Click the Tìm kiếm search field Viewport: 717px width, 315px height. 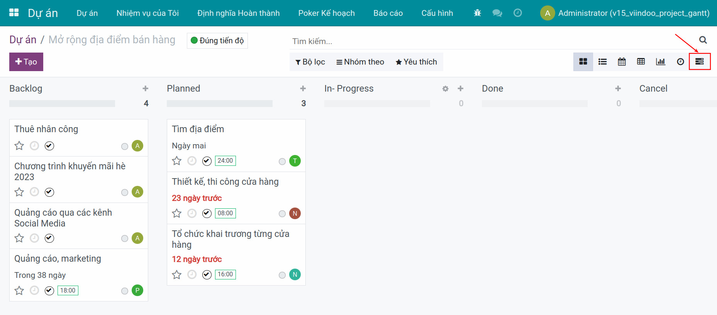(490, 41)
